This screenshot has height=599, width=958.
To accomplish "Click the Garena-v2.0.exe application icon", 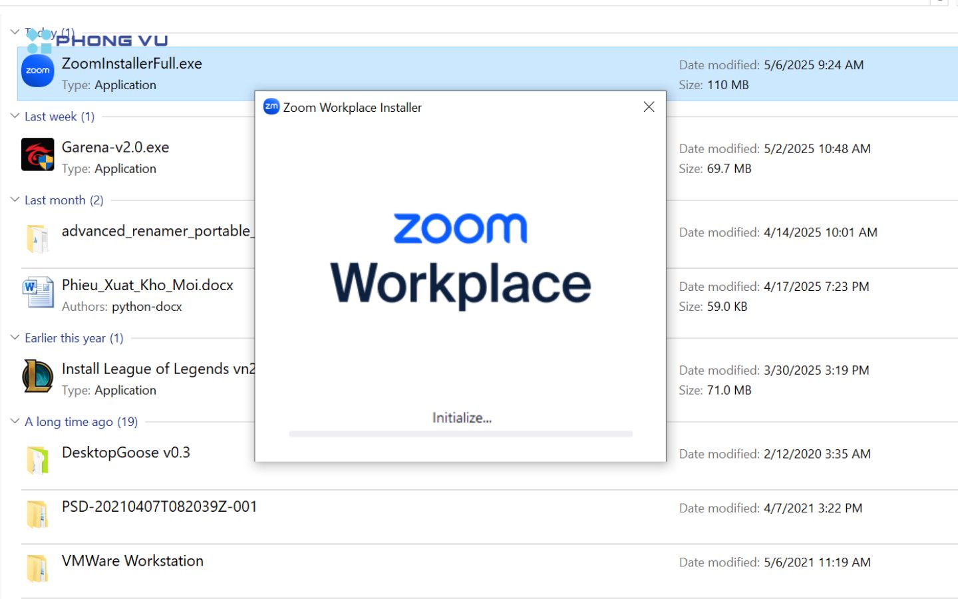I will (x=37, y=154).
